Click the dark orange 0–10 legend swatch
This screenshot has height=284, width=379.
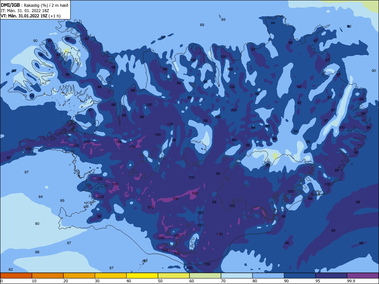16,276
